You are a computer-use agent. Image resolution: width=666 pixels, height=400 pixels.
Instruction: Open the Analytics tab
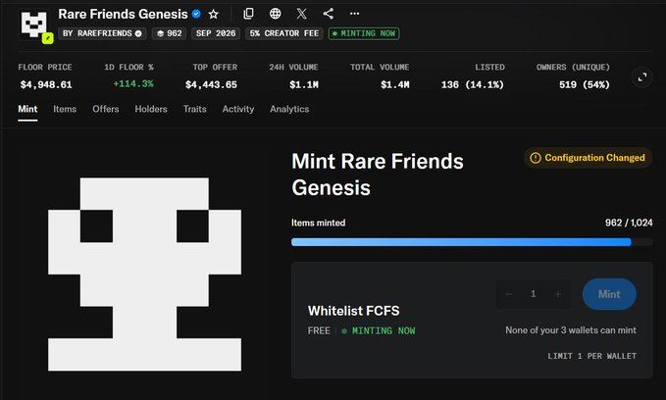(x=289, y=109)
